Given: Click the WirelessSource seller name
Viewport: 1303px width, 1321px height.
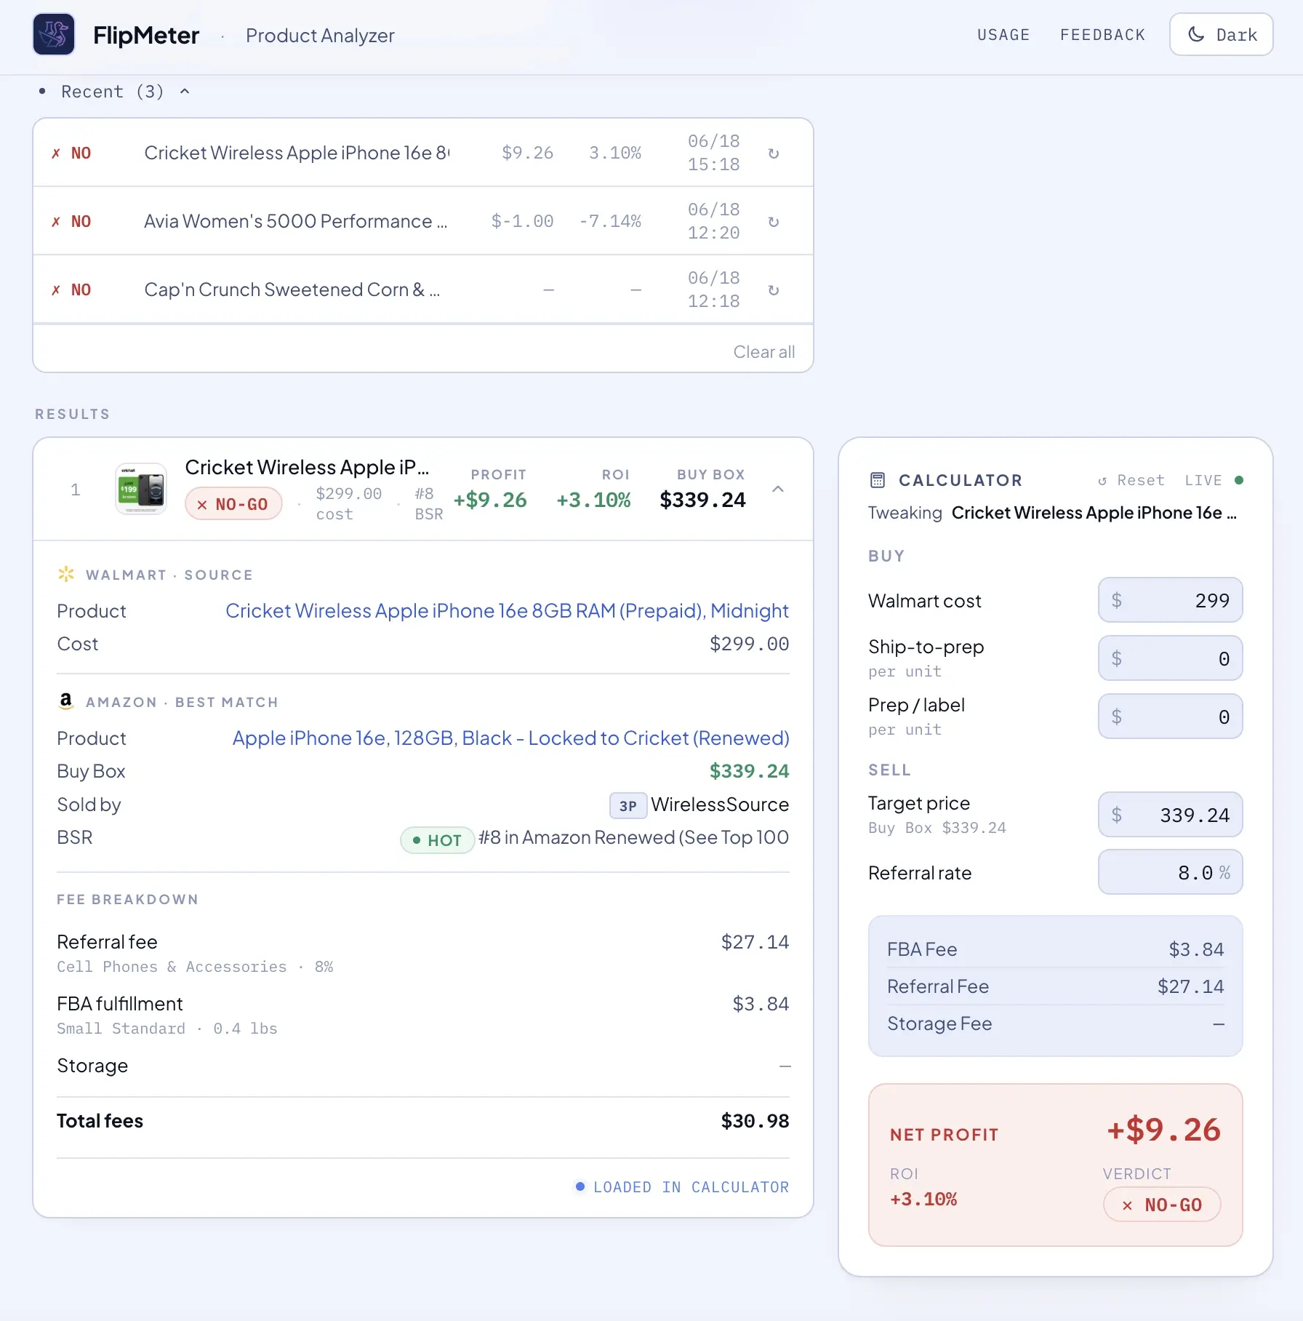Looking at the screenshot, I should [x=720, y=805].
